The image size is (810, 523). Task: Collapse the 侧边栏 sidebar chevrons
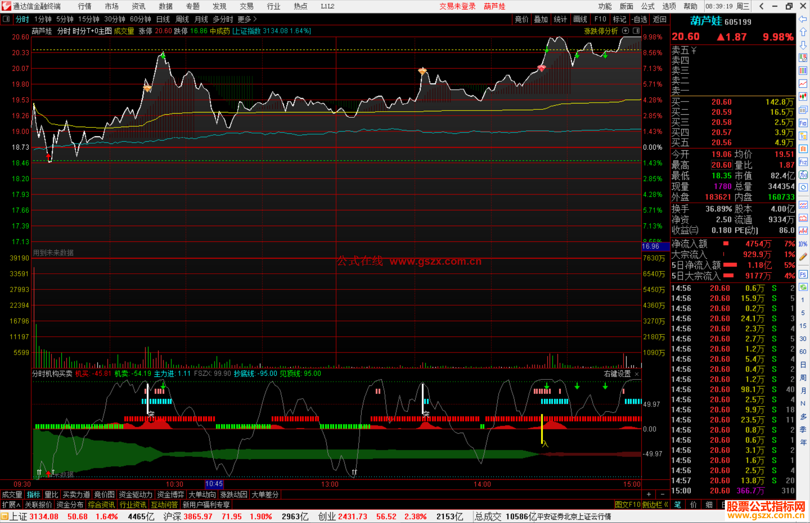(666, 505)
